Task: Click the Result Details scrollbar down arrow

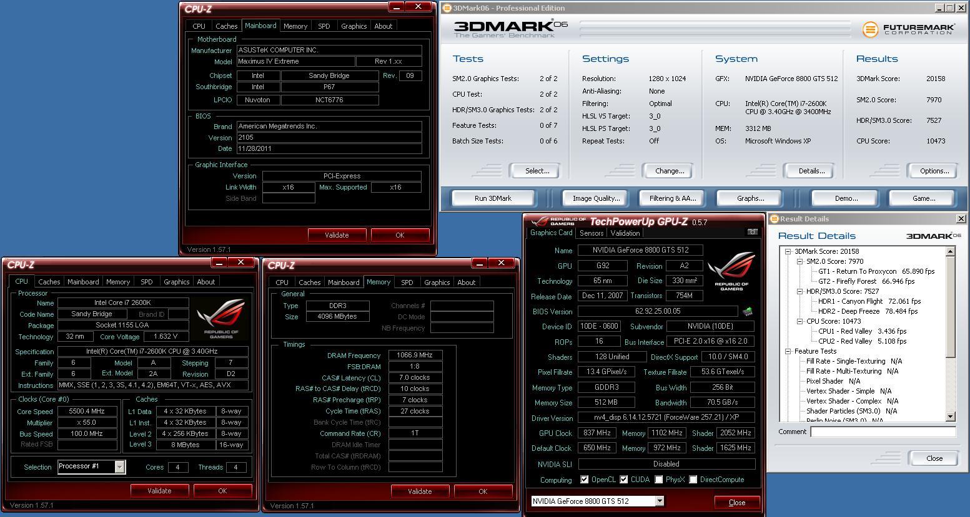Action: [x=951, y=417]
